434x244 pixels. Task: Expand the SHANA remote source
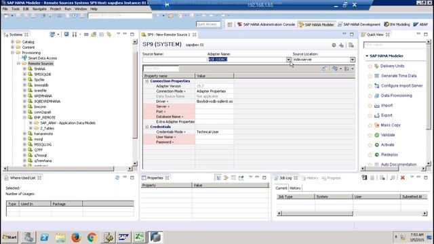(x=24, y=69)
